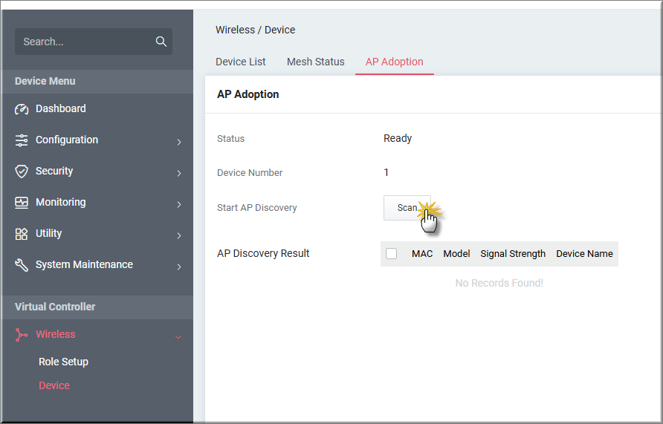The height and width of the screenshot is (424, 663).
Task: Expand the Monitoring submenu arrow
Action: 178,203
